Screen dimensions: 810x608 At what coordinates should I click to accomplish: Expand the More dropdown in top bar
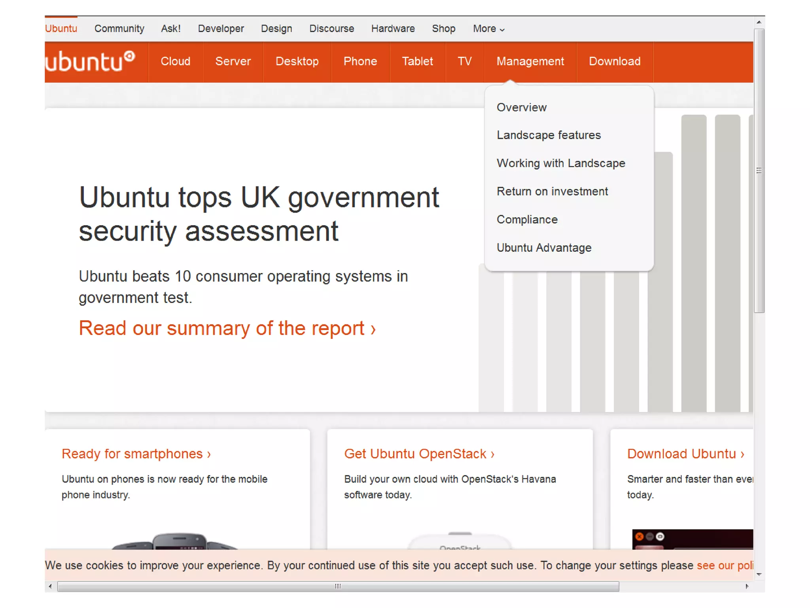(488, 29)
